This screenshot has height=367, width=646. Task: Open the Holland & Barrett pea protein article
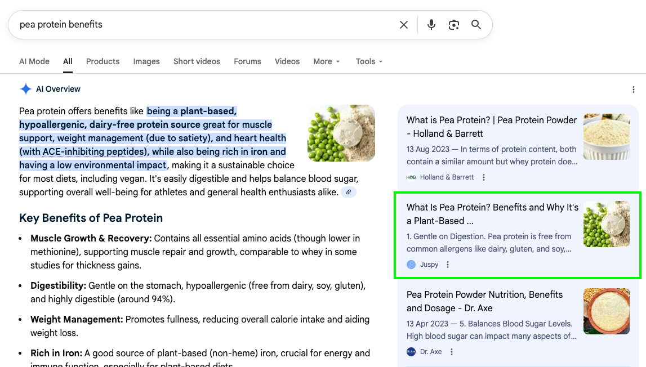click(492, 127)
